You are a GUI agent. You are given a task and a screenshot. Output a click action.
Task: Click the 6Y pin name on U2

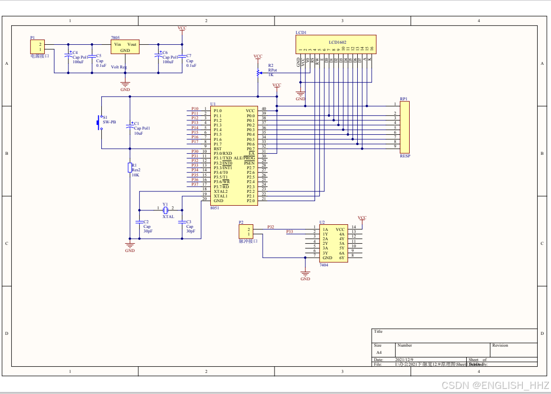click(342, 258)
